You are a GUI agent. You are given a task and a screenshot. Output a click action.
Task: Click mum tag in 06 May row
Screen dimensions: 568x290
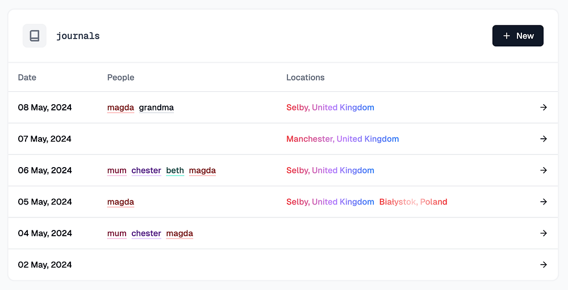click(116, 170)
